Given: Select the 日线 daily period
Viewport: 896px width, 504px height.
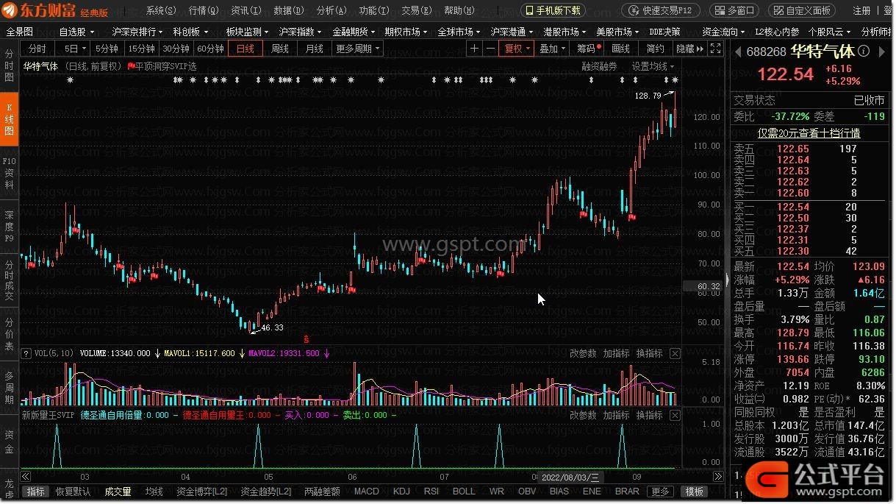Looking at the screenshot, I should click(245, 49).
